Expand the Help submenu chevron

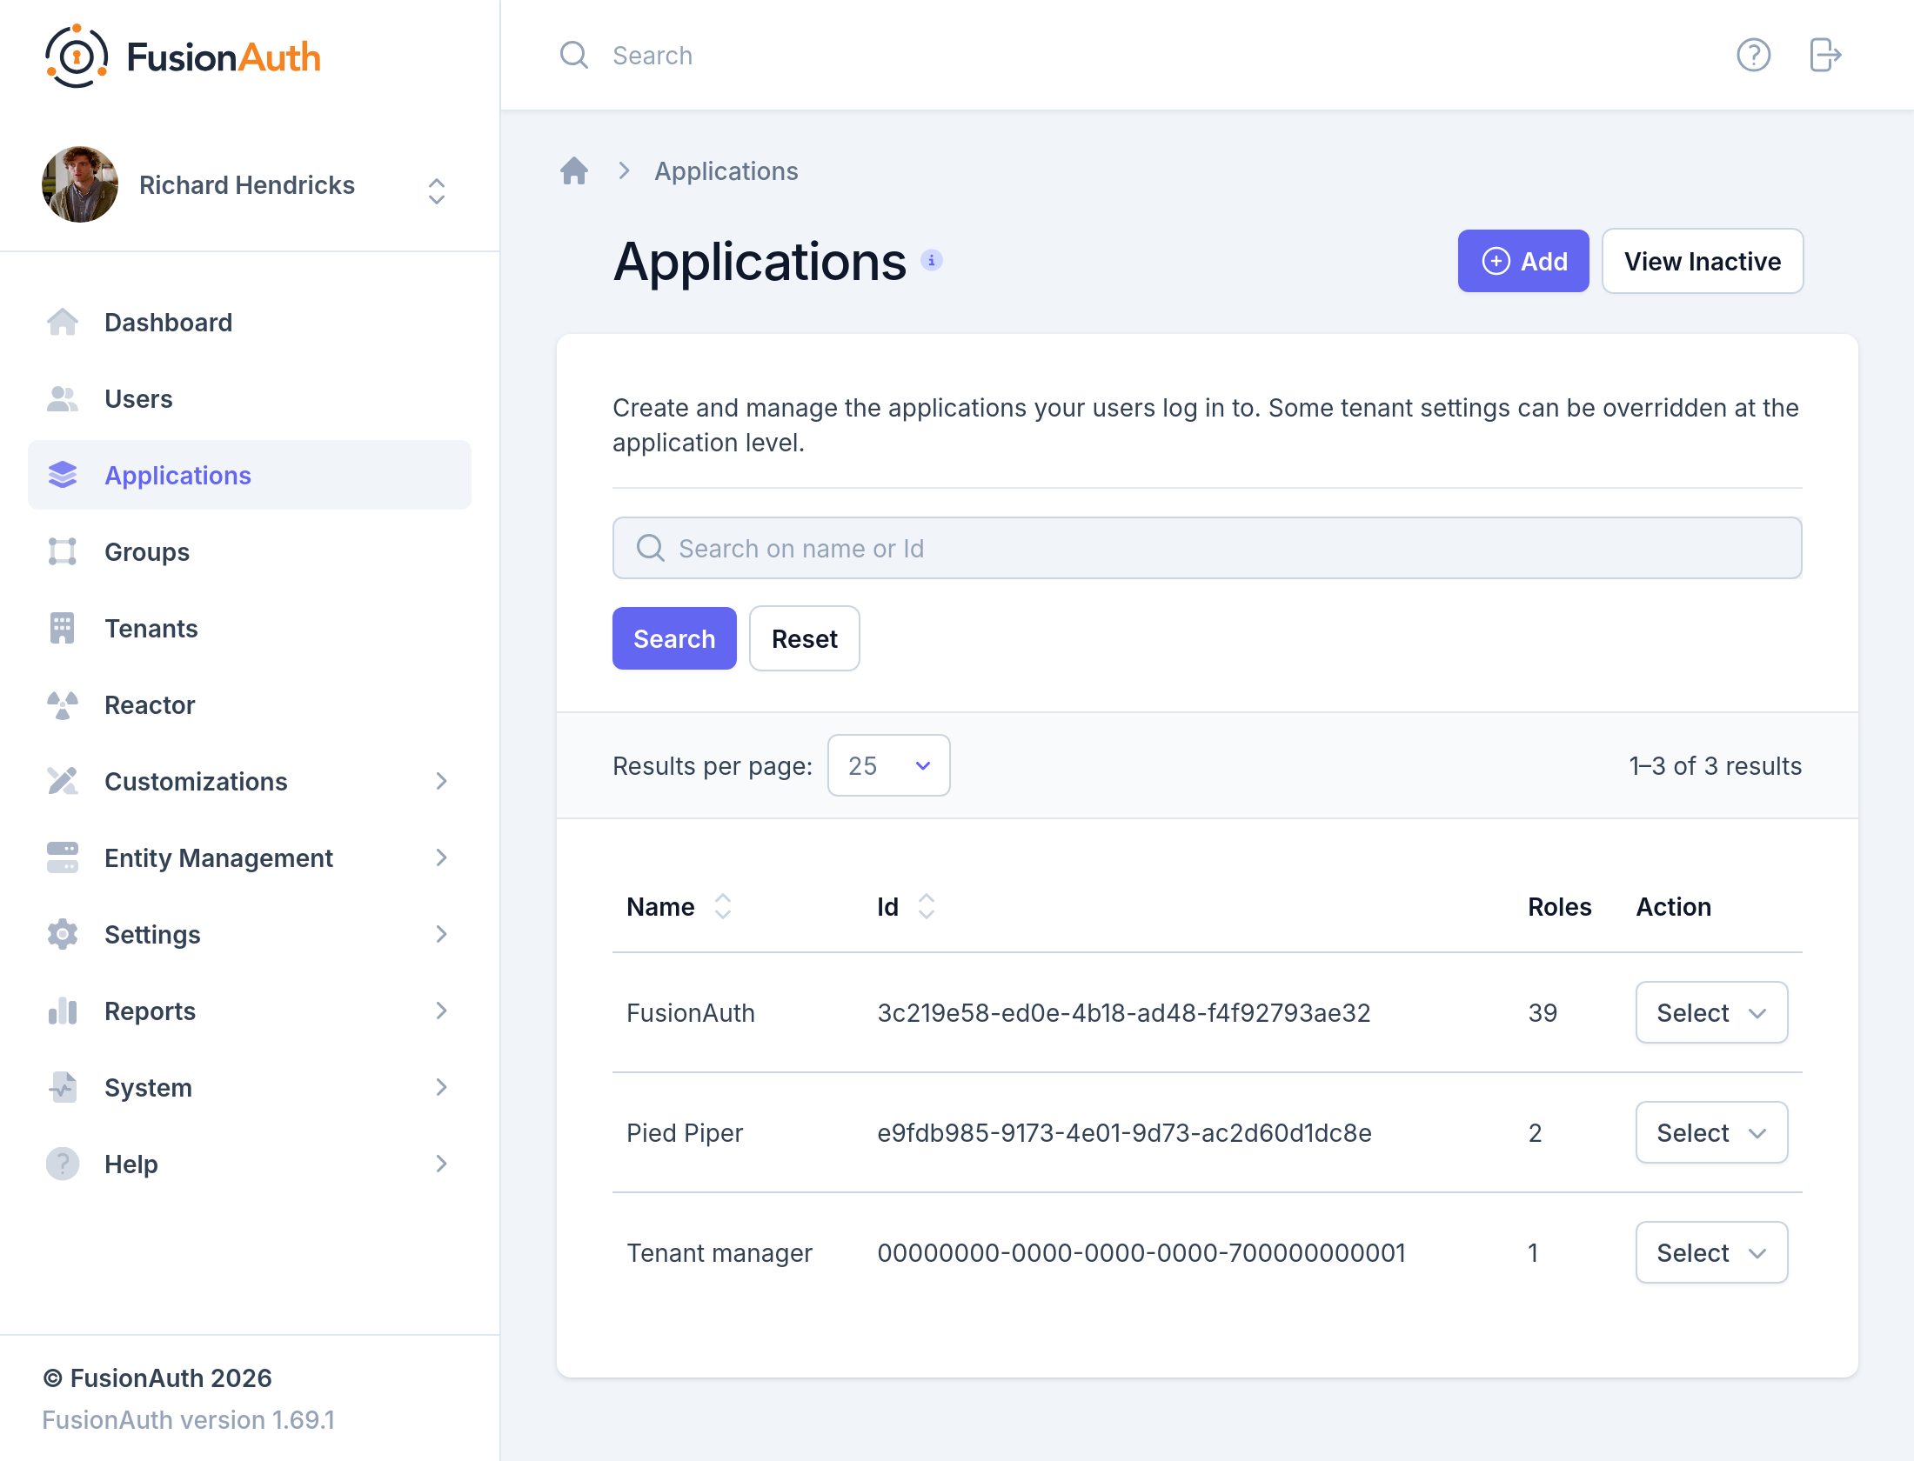[441, 1164]
